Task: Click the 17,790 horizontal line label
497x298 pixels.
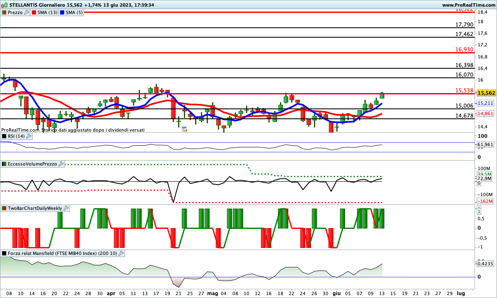Action: [464, 25]
